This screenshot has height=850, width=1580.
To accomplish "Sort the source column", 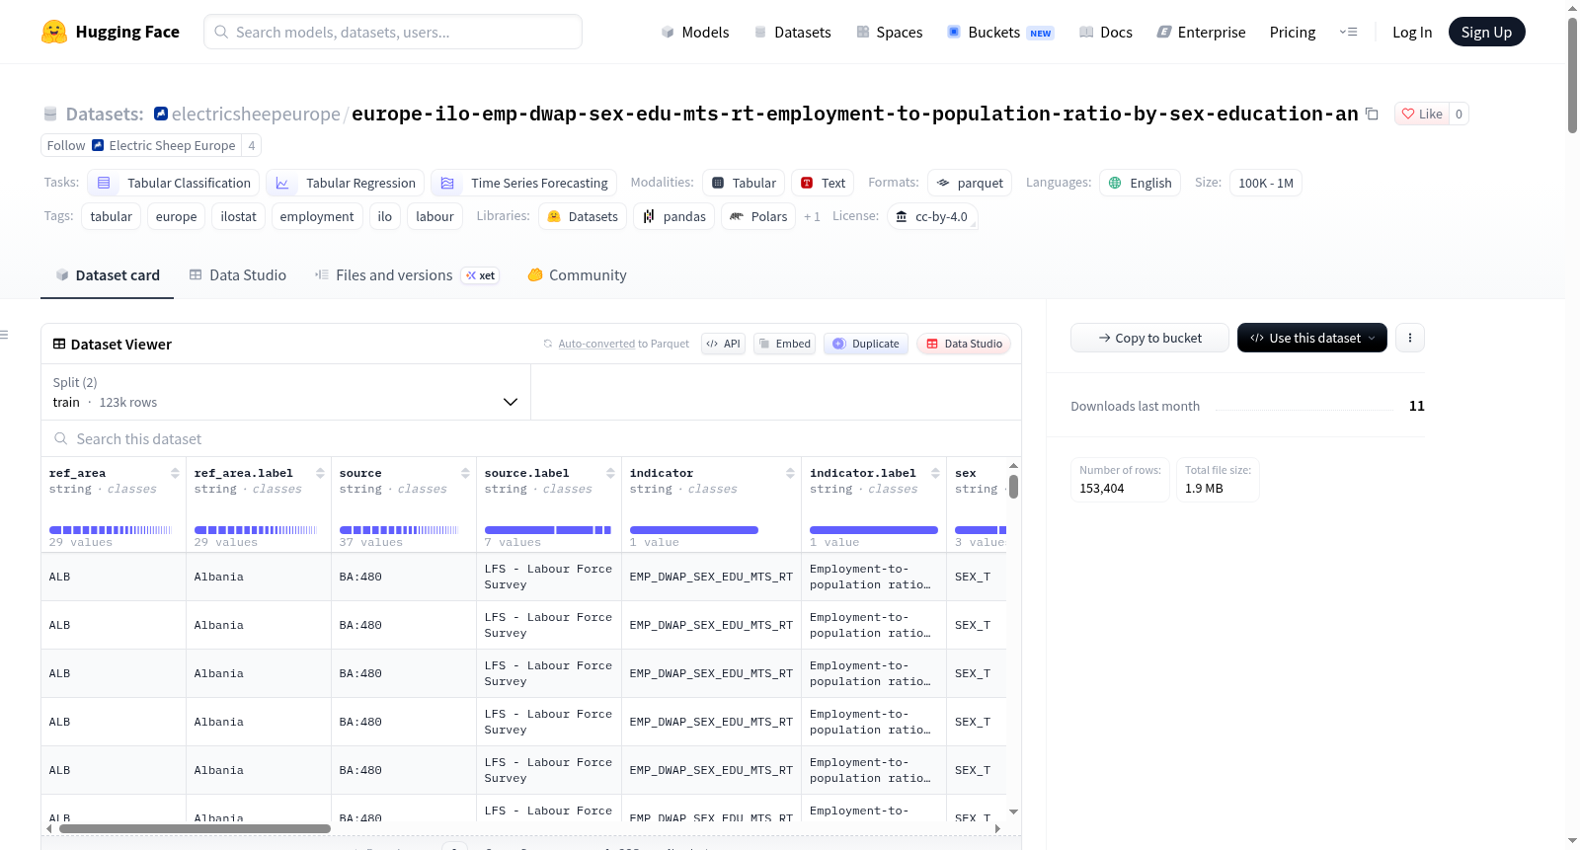I will [x=465, y=473].
